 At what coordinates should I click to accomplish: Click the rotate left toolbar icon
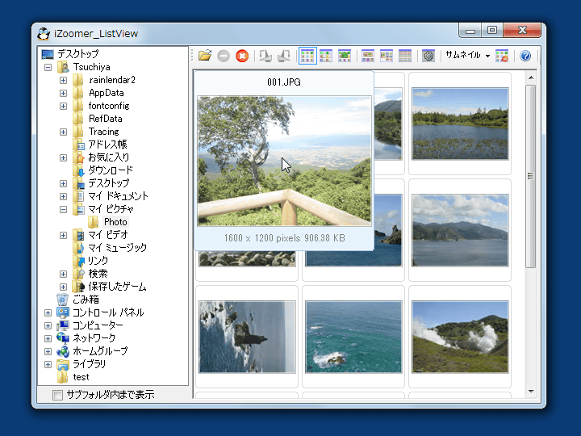tap(265, 56)
